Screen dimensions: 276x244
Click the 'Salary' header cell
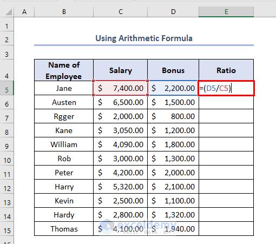point(121,70)
